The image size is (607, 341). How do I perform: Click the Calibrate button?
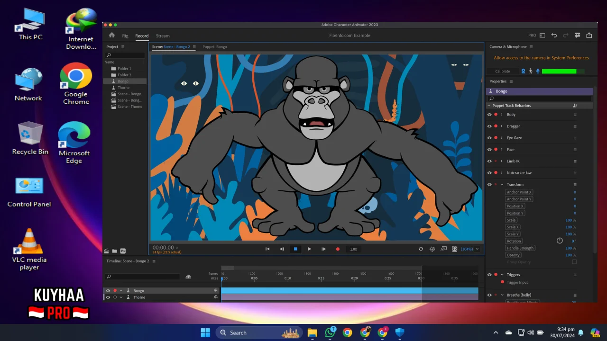pyautogui.click(x=503, y=71)
